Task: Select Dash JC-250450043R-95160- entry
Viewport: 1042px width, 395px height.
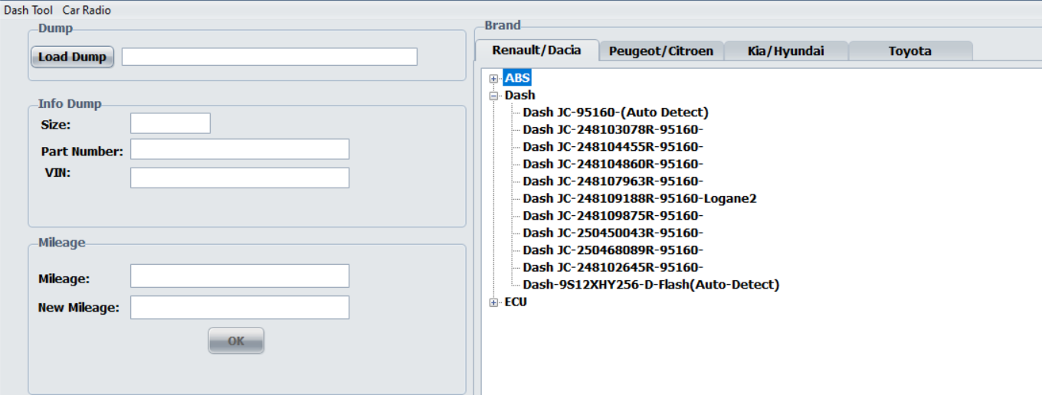Action: [x=612, y=233]
